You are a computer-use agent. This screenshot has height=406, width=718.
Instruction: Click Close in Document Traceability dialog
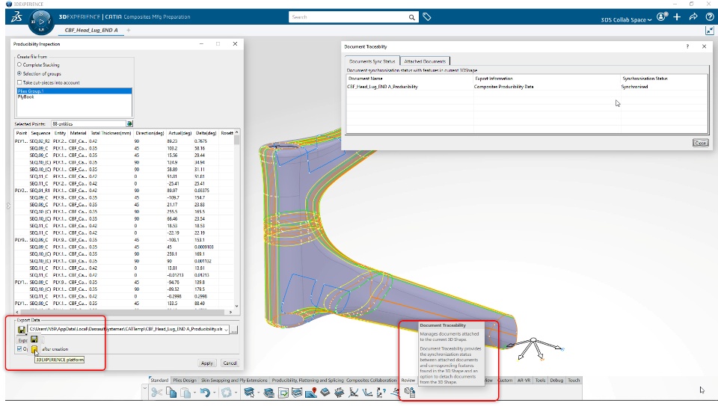pos(701,144)
